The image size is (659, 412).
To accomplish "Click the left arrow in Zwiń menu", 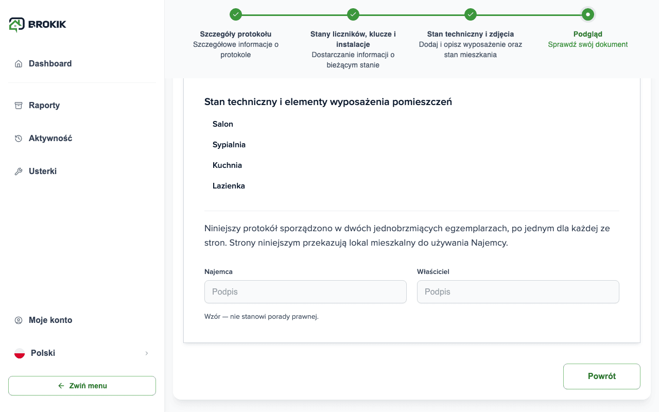I will coord(61,386).
